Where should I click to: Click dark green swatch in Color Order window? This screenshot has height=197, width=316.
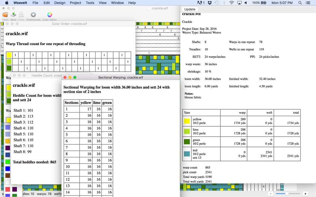coord(9,68)
